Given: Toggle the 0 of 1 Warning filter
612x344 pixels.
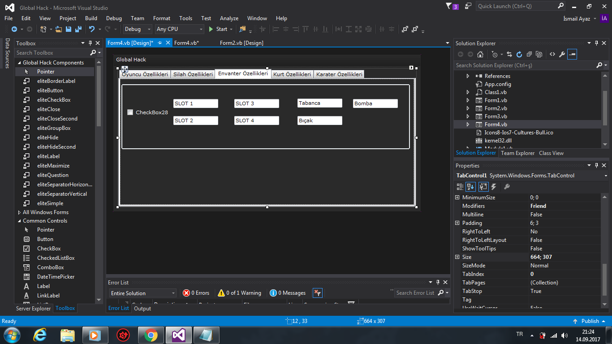Looking at the screenshot, I should (239, 293).
